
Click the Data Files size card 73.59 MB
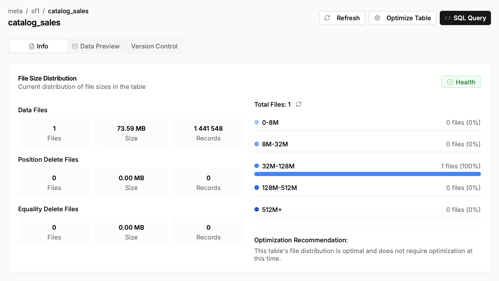[x=131, y=132]
